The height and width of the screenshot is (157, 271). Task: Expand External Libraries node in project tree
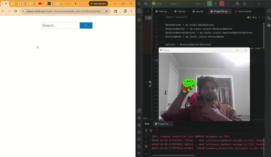pos(146,82)
